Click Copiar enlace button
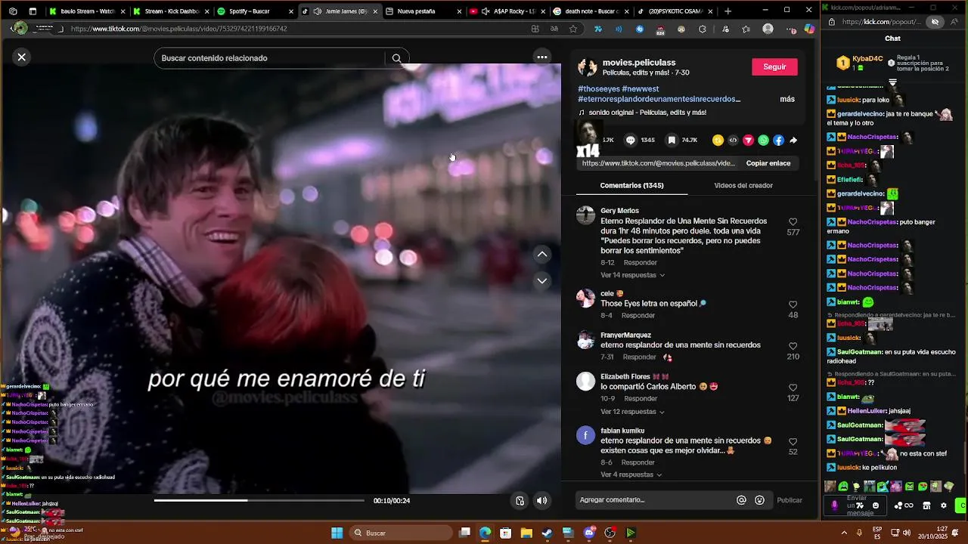Screen dimensions: 968x544 (768, 163)
